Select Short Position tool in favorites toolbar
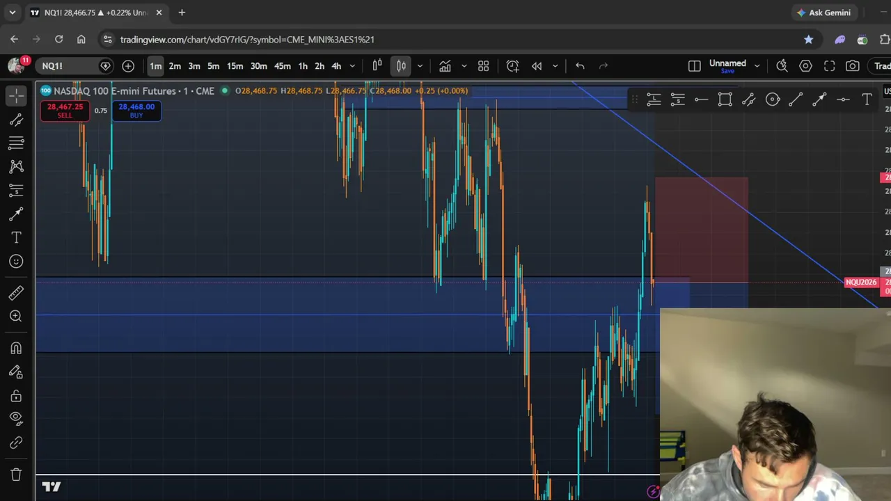 677,100
